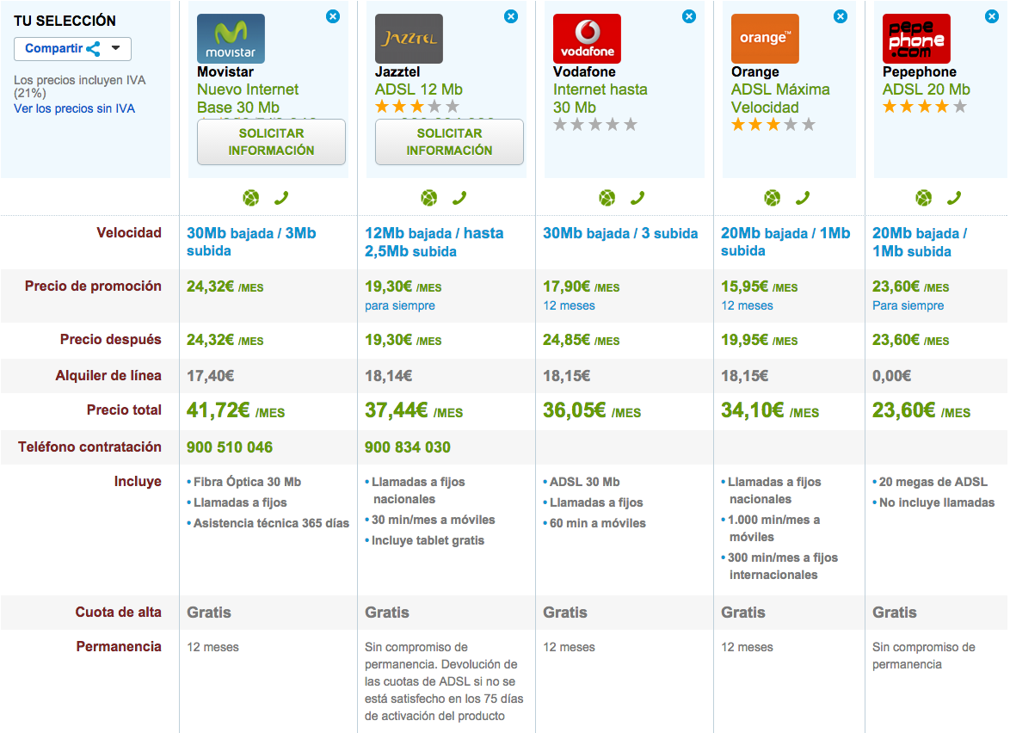Click Solicitar Información for Jazztel
The width and height of the screenshot is (1010, 733).
click(x=450, y=142)
